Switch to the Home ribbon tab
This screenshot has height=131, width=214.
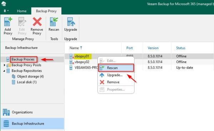(22, 11)
